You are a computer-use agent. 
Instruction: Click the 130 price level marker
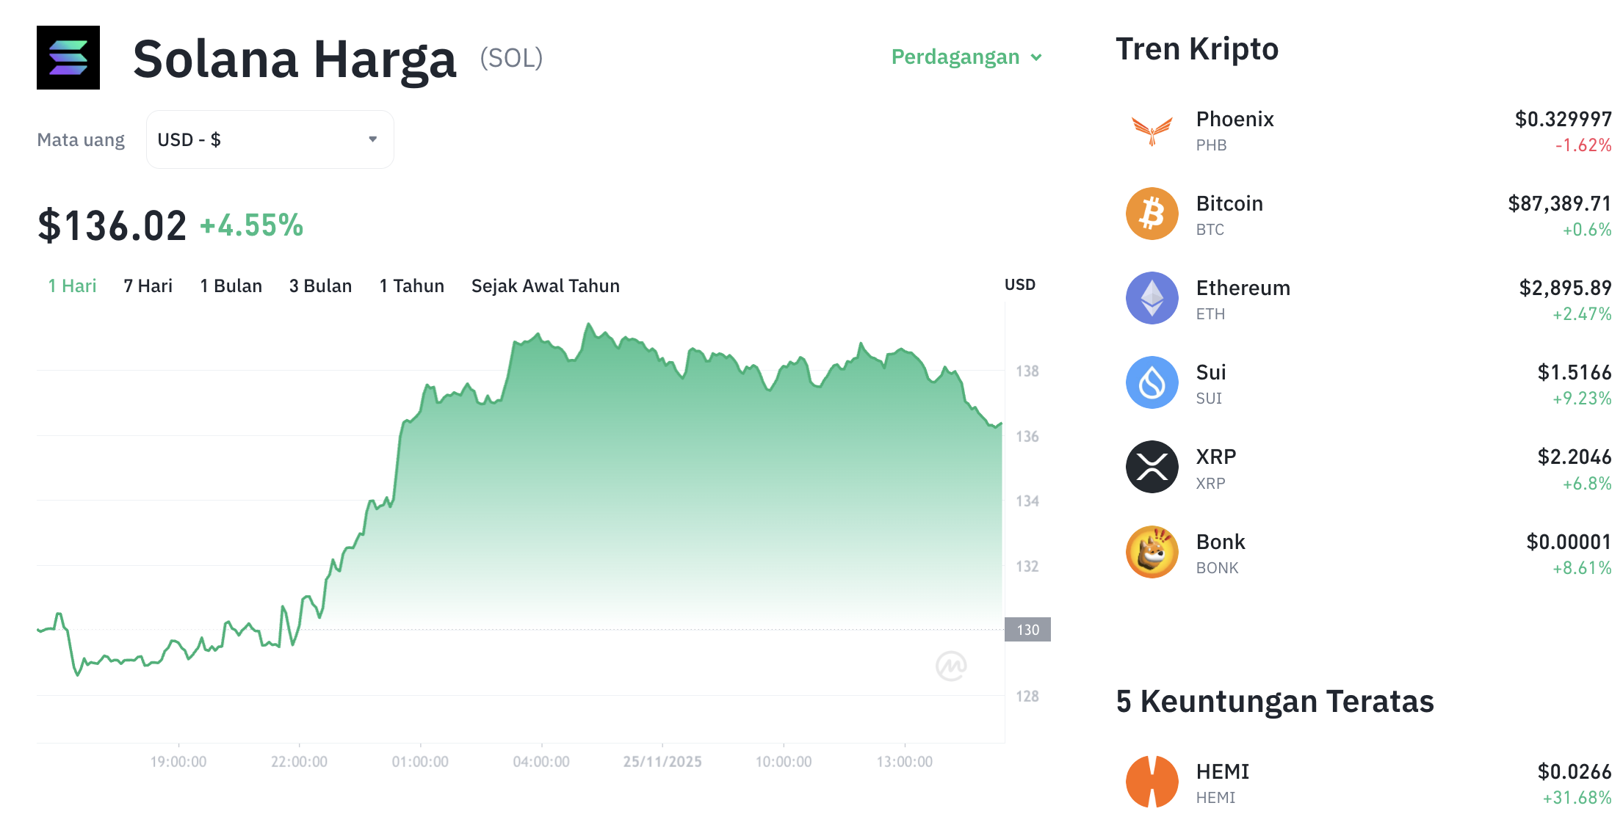(1027, 630)
